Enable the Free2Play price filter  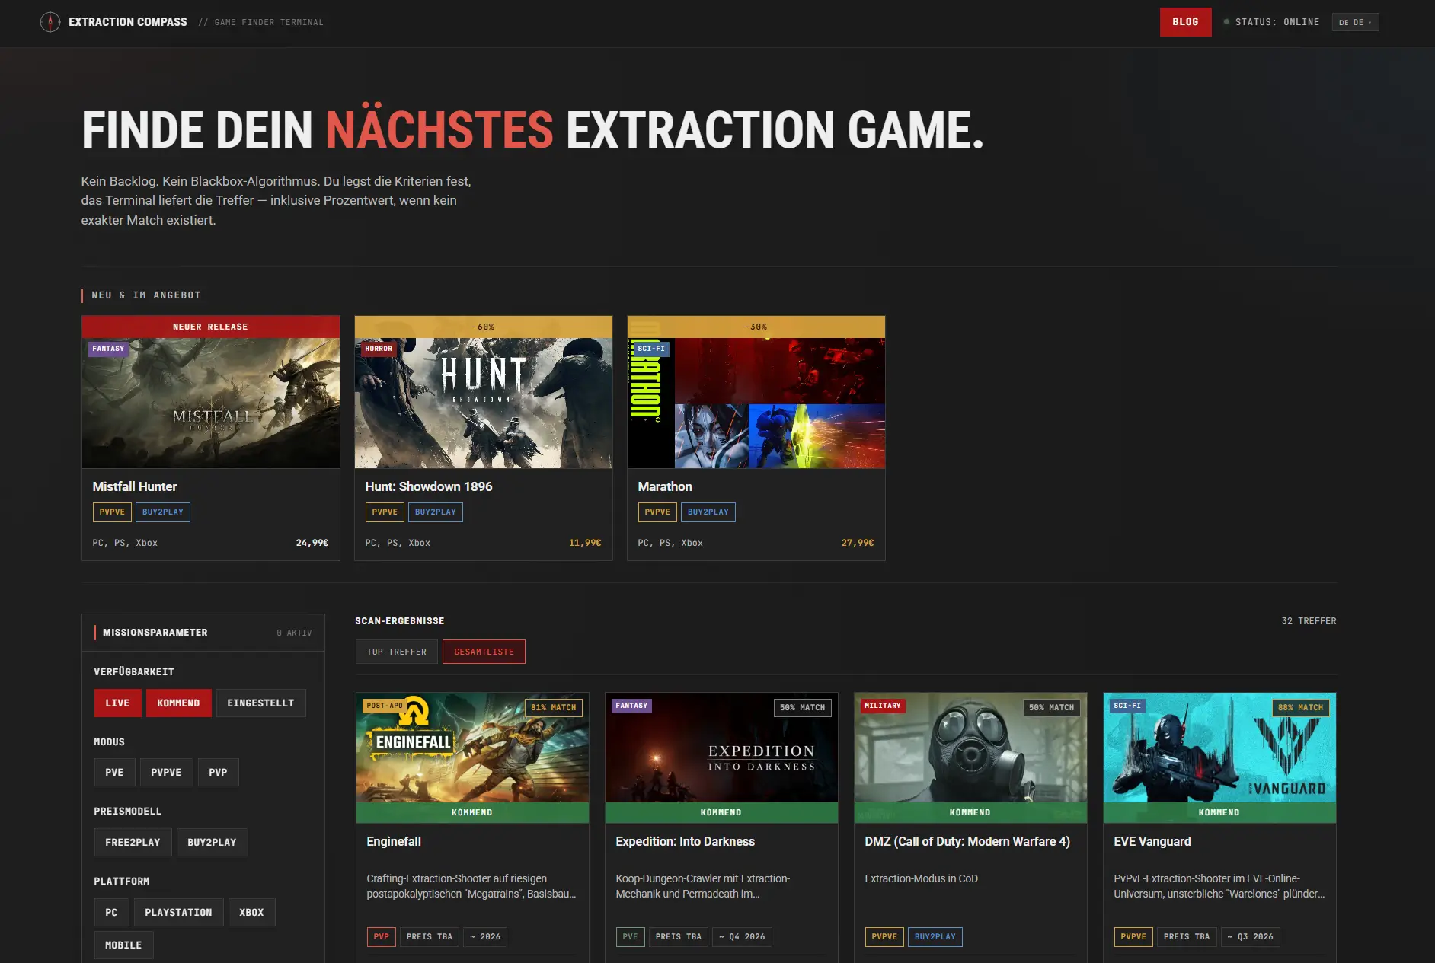(x=133, y=842)
